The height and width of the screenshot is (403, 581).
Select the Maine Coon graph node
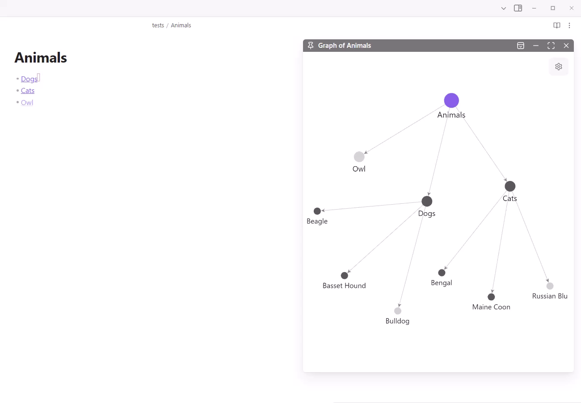coord(491,297)
